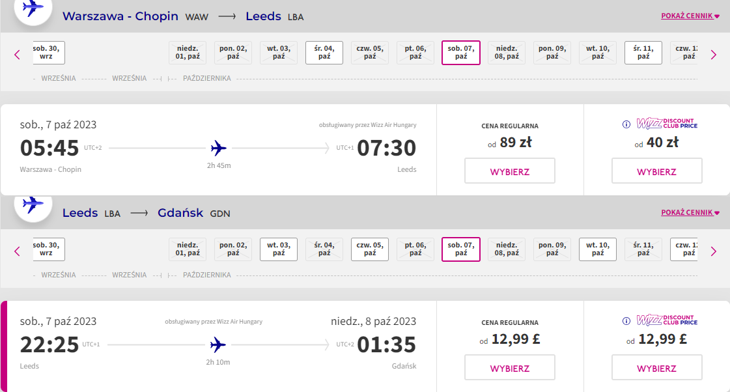The height and width of the screenshot is (392, 730).
Task: Click info icon beside Wizz Discount Club price, Leeds flight
Action: (x=626, y=321)
